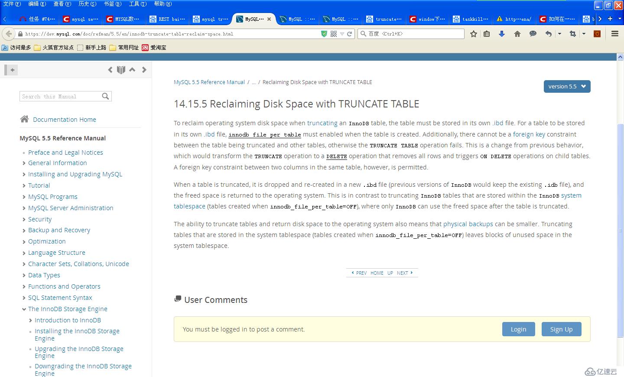Open the 文件 menu
This screenshot has width=624, height=377.
click(x=12, y=4)
